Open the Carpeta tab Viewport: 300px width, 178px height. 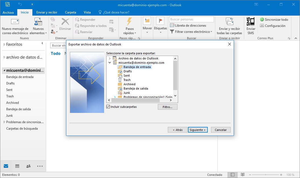click(70, 12)
